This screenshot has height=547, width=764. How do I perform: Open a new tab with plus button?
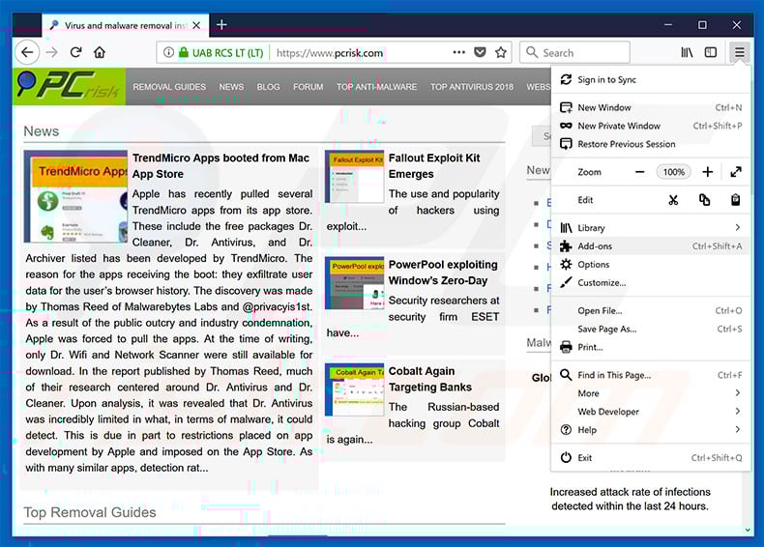tap(221, 24)
